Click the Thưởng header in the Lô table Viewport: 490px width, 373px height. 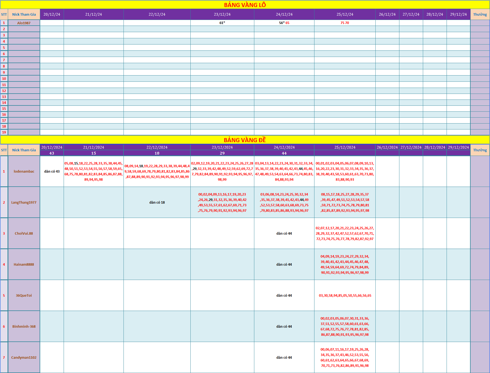pos(480,14)
